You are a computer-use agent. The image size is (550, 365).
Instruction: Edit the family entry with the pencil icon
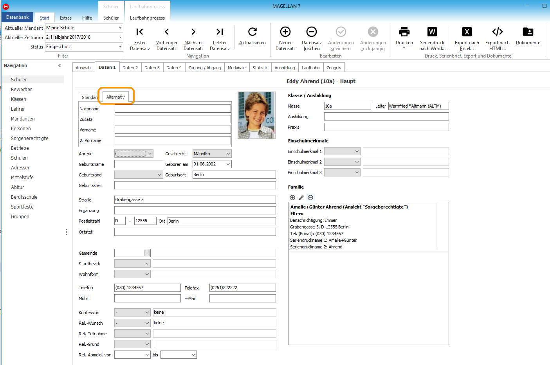[301, 198]
